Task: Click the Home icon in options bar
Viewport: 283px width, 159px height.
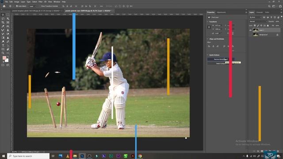Action: [4, 6]
